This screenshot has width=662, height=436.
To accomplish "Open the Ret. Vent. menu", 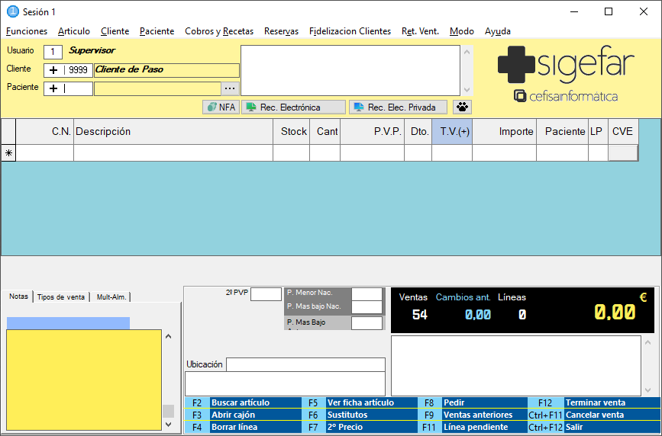I will pyautogui.click(x=420, y=31).
